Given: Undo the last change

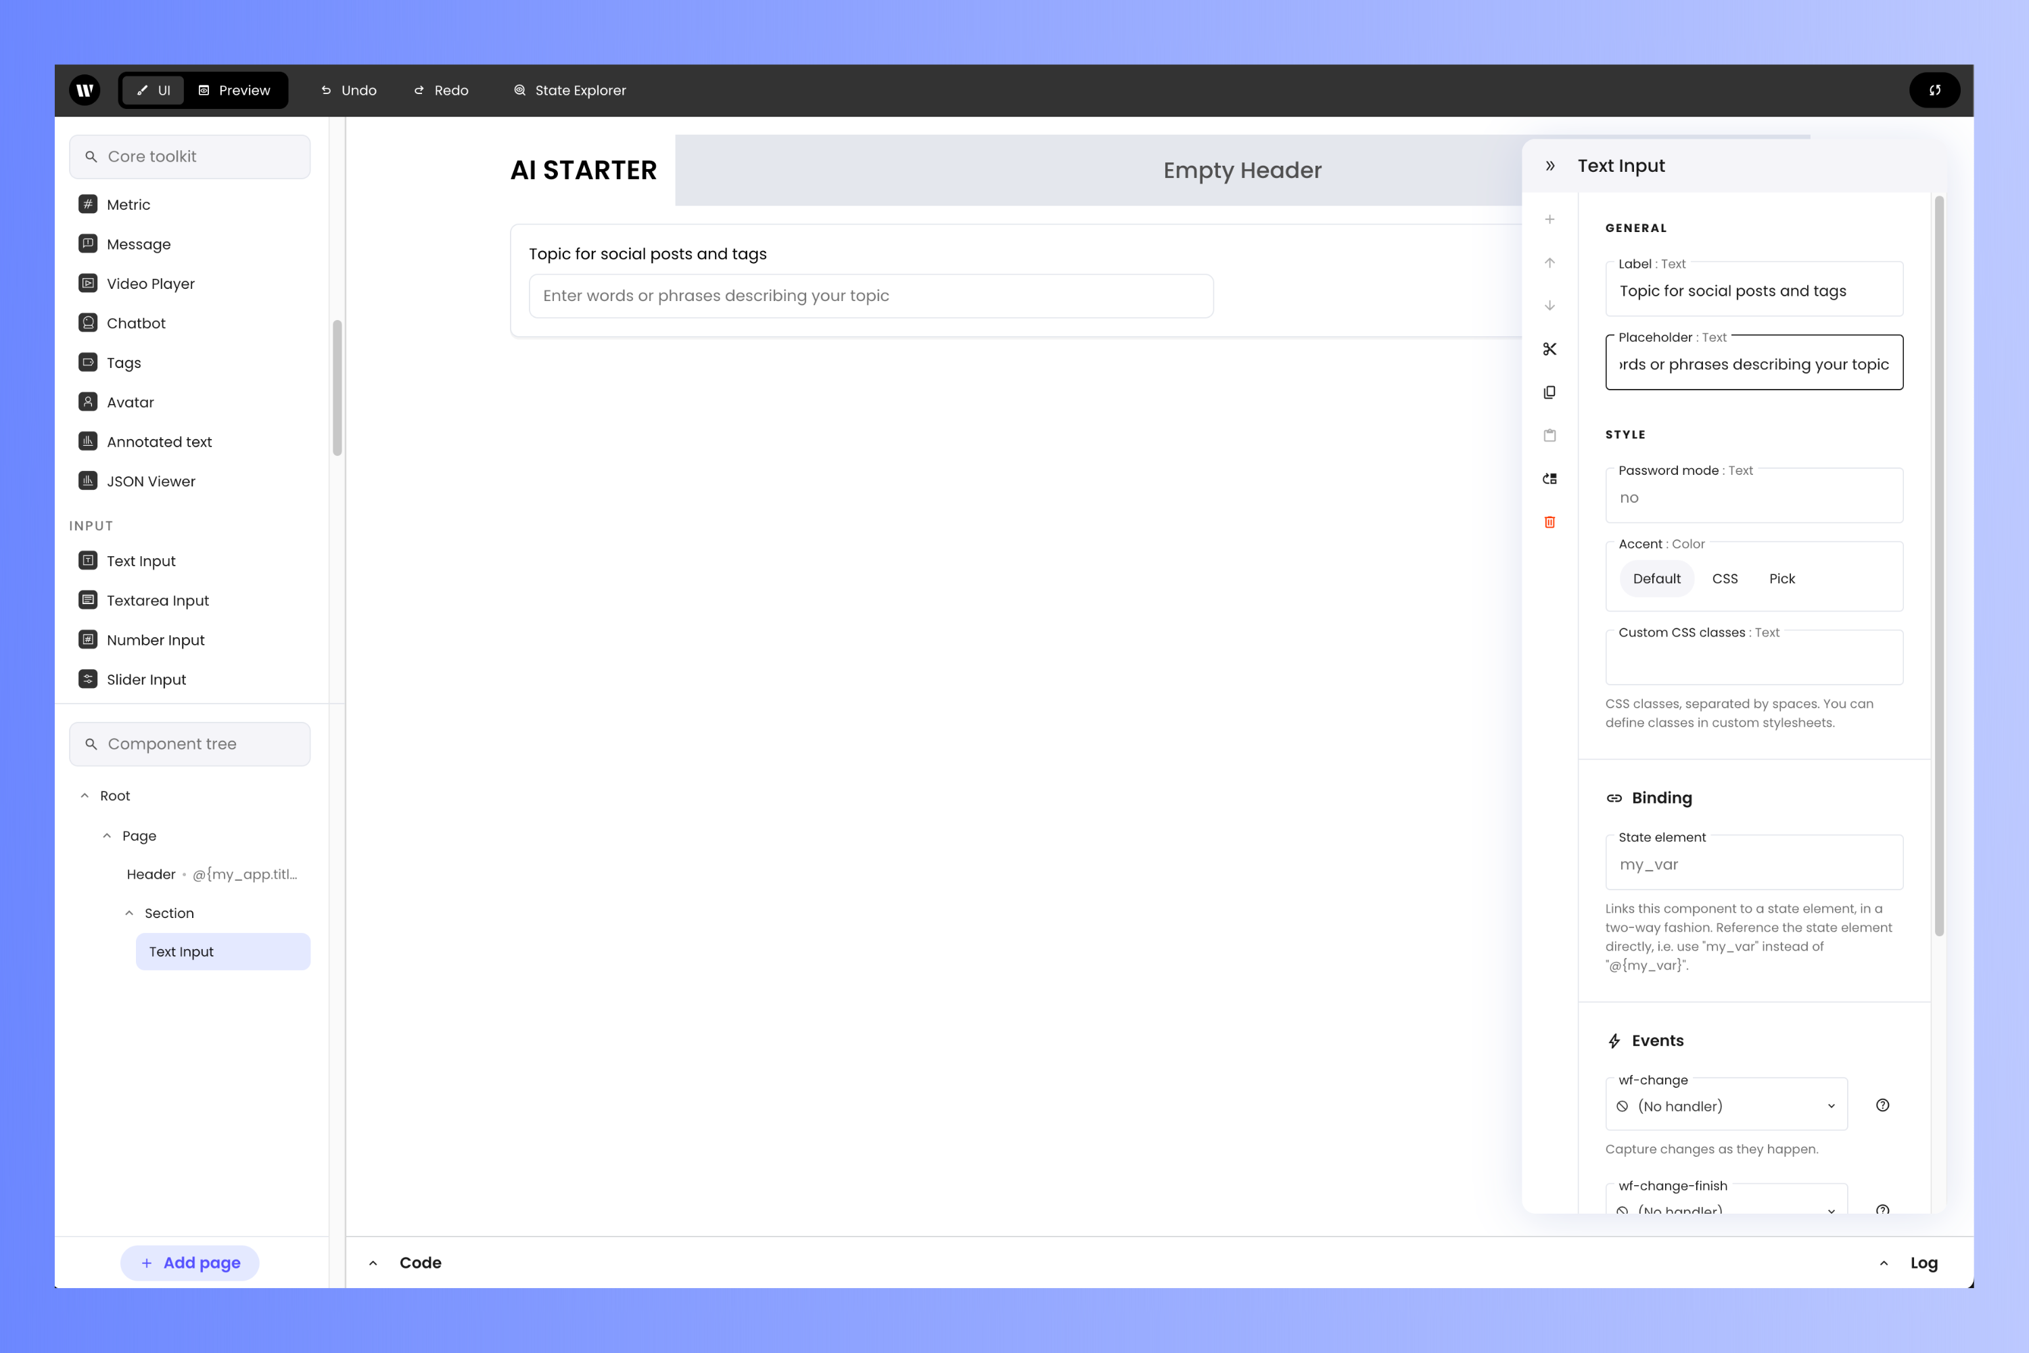Looking at the screenshot, I should pos(348,90).
